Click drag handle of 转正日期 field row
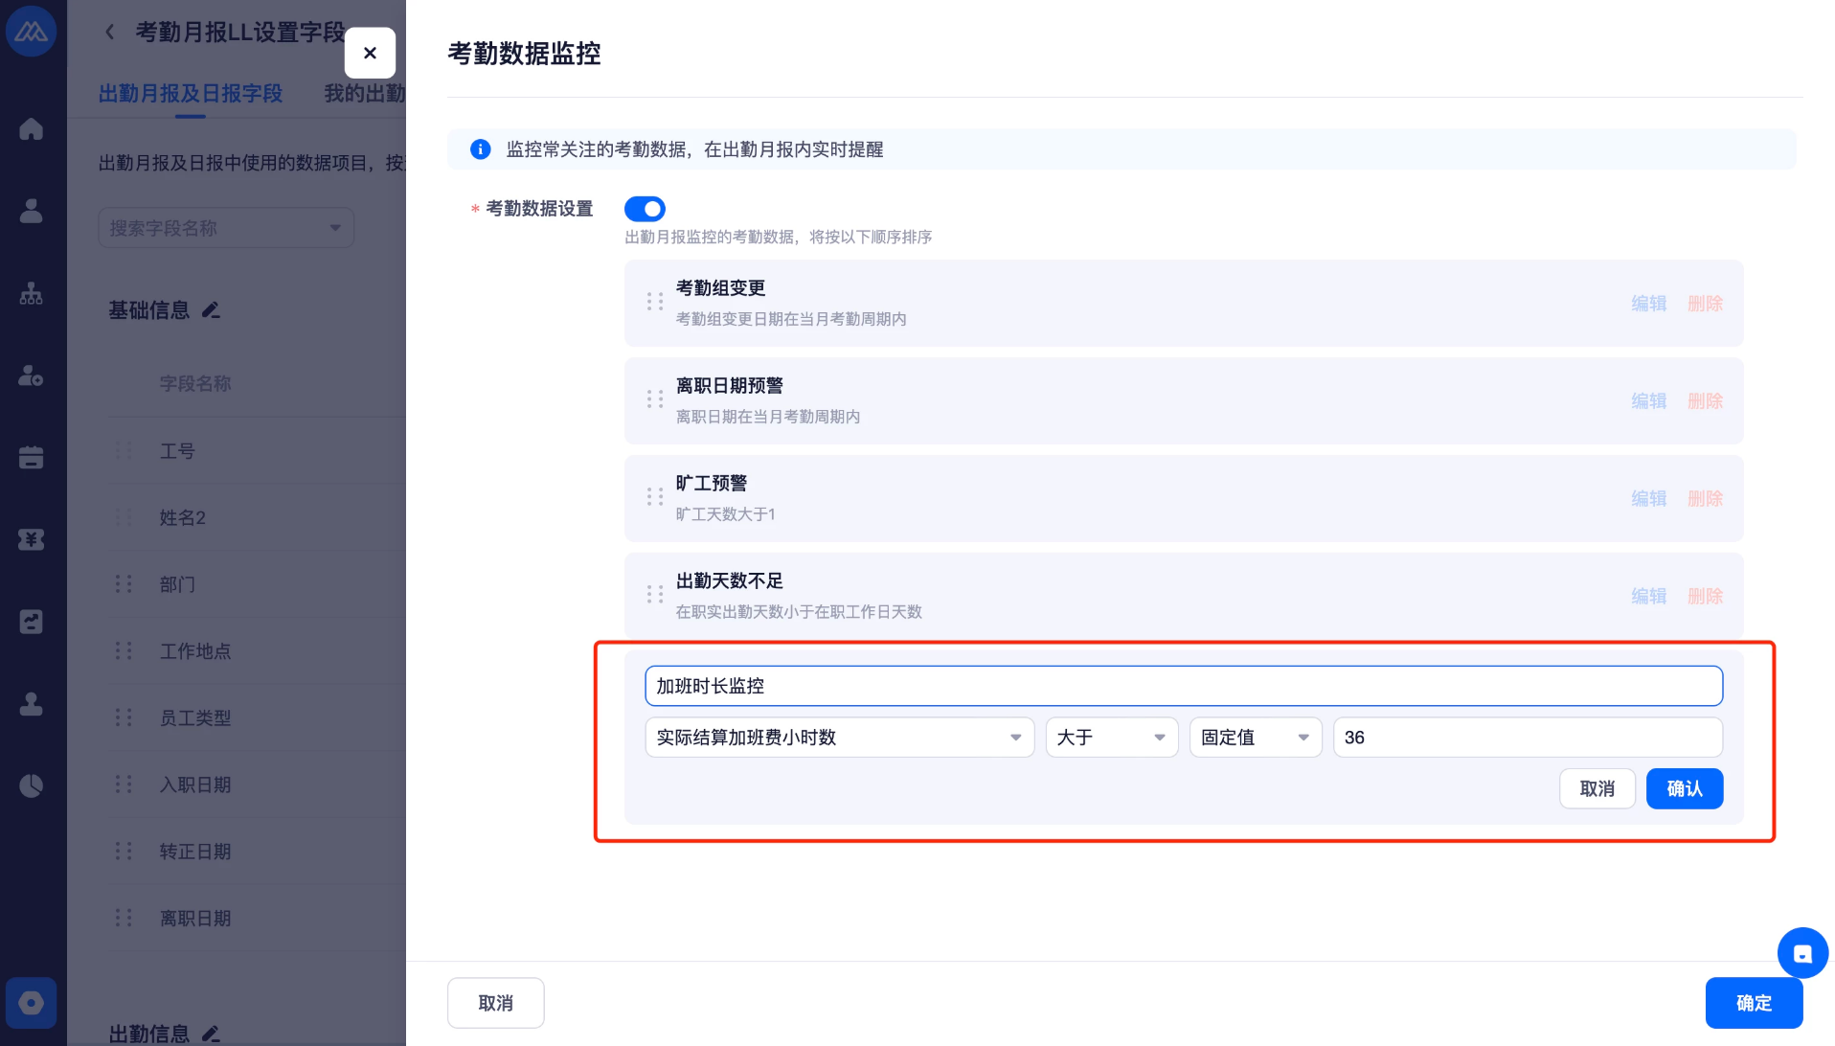This screenshot has height=1046, width=1835. coord(124,851)
